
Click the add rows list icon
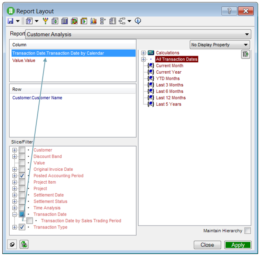point(103,21)
